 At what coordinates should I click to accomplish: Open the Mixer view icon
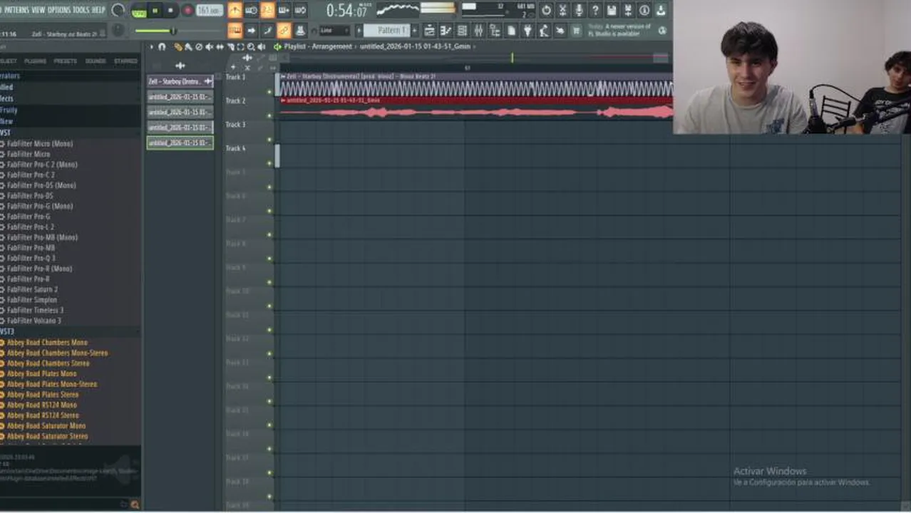[478, 31]
